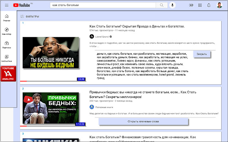Open Подписки in sidebar
The image size is (228, 142).
(7, 45)
